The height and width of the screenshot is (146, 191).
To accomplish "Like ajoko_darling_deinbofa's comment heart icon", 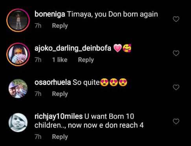I will point(176,53).
